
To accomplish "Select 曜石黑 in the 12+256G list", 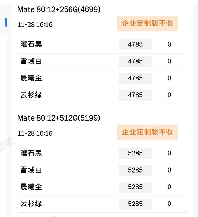I will coord(31,44).
